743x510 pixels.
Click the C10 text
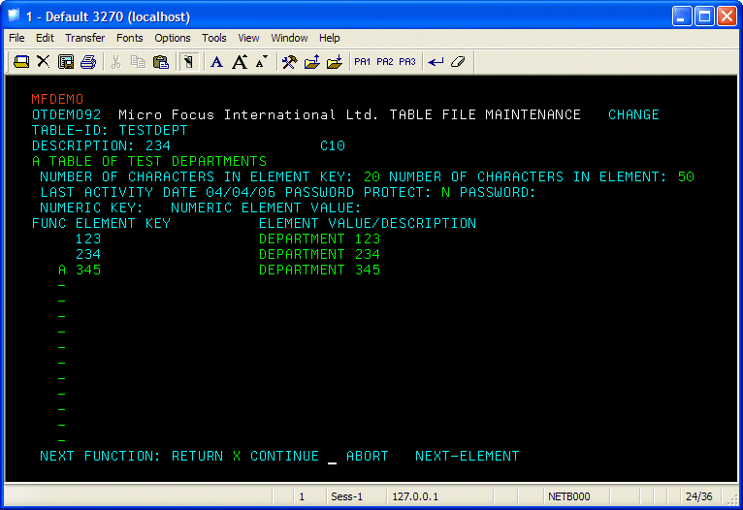(x=332, y=145)
